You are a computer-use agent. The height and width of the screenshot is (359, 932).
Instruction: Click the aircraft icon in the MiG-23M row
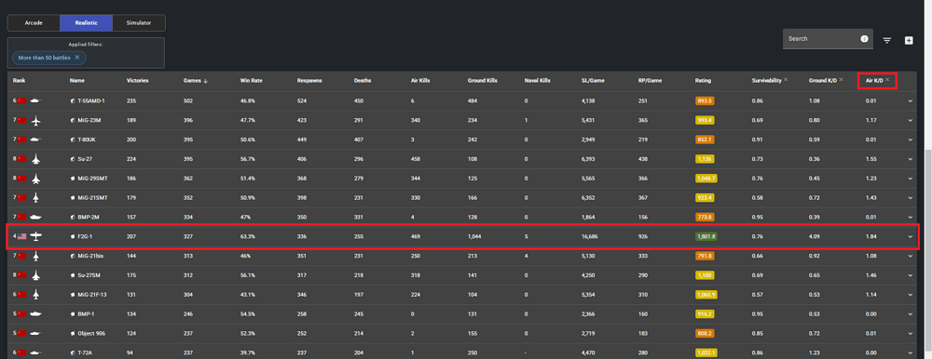36,121
